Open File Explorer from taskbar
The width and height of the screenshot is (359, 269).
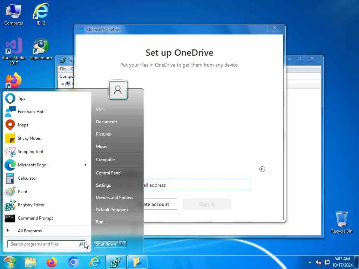point(31,262)
